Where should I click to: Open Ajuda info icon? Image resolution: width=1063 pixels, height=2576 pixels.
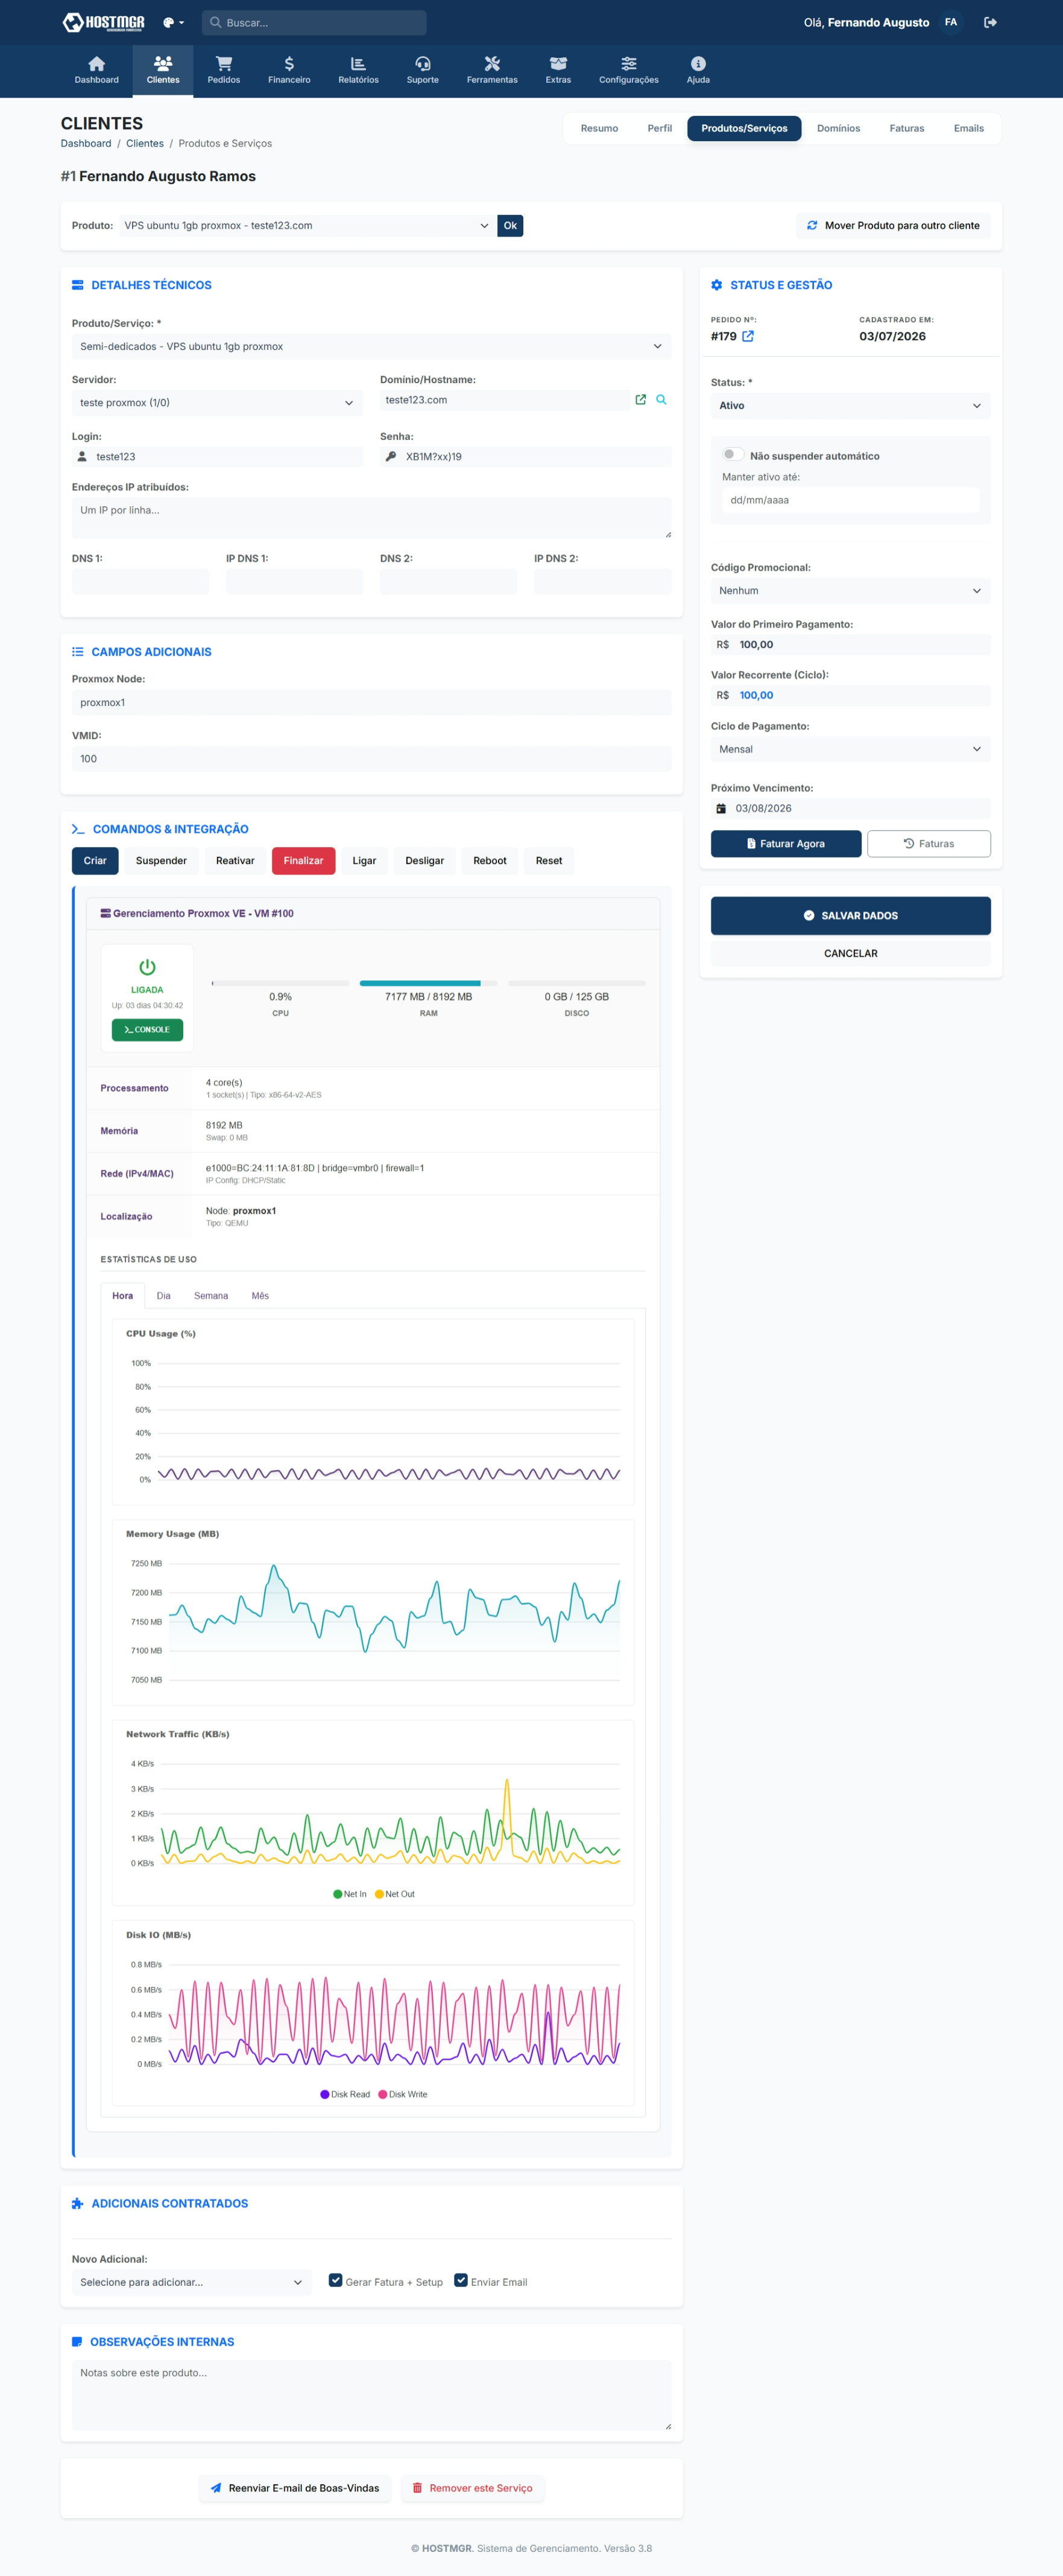tap(698, 63)
